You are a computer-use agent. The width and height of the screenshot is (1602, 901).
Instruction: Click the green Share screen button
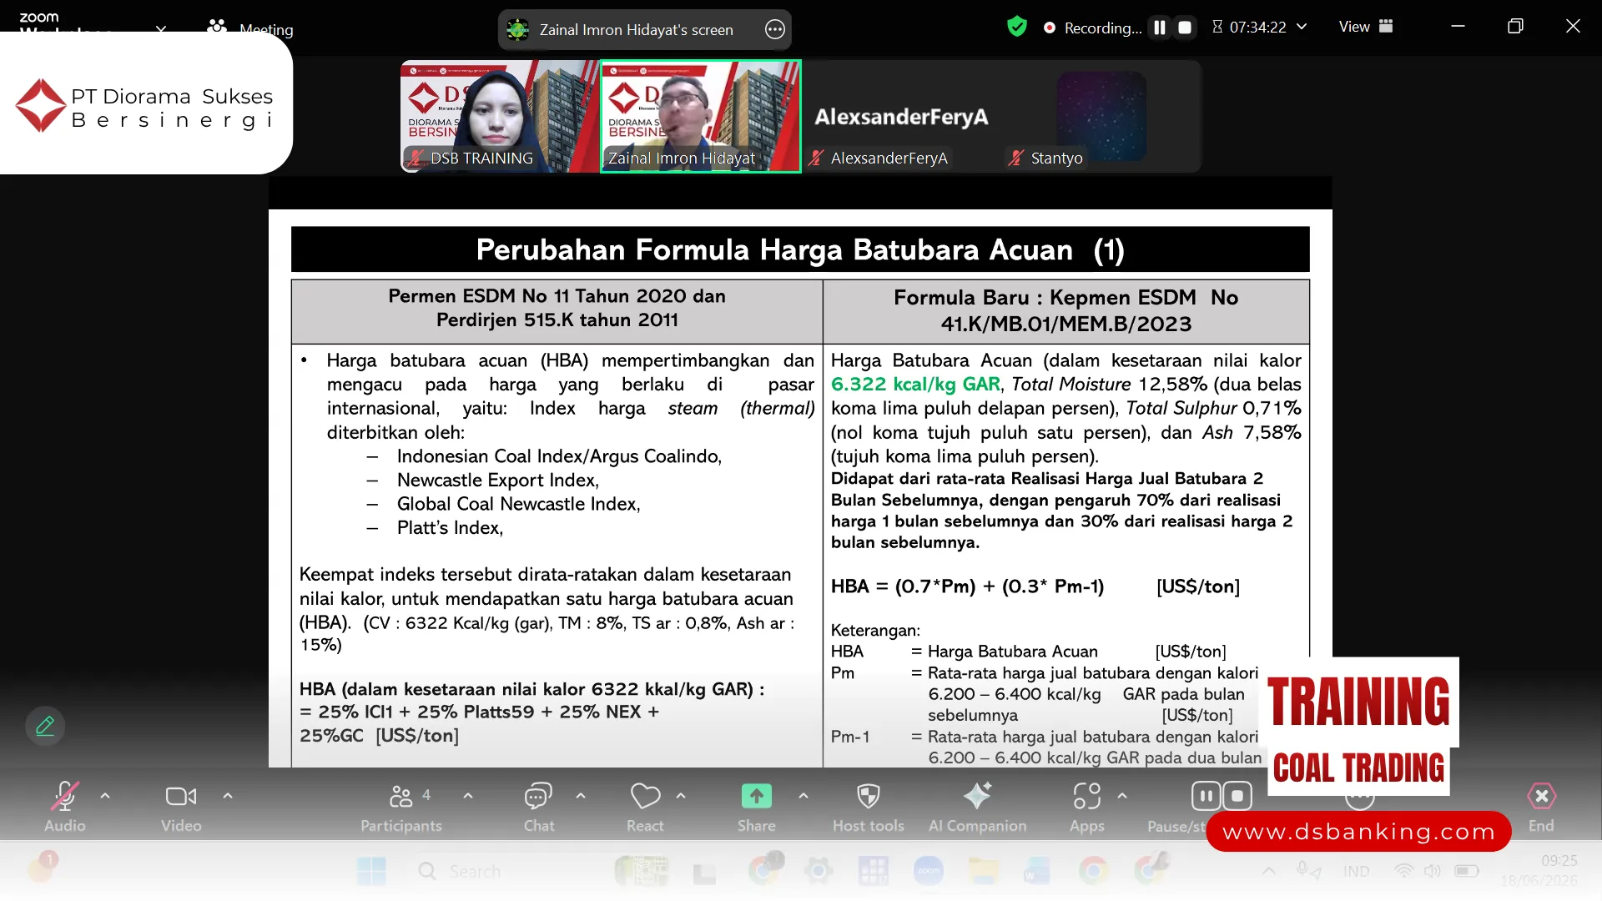coord(757,806)
